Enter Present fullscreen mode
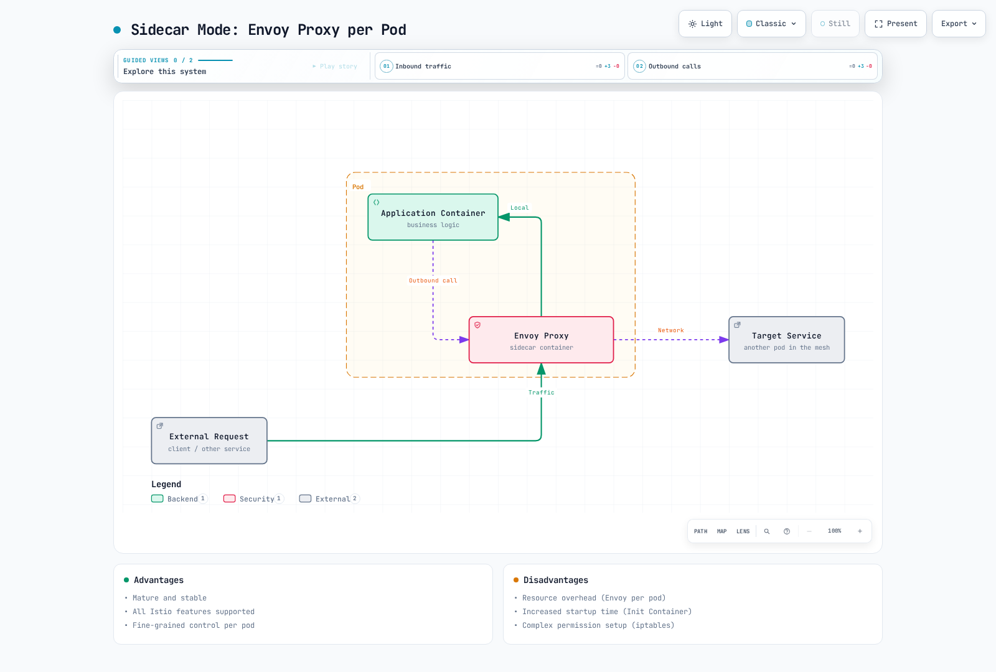This screenshot has height=672, width=996. (x=896, y=24)
